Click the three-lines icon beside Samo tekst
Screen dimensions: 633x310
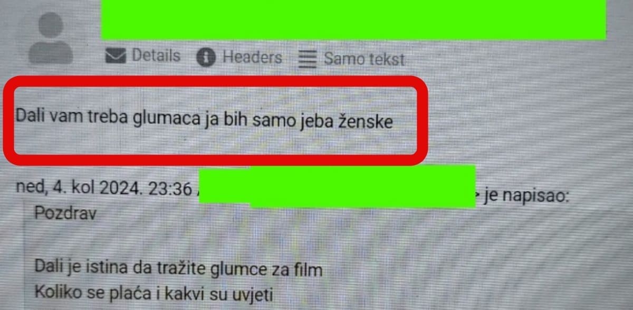pos(308,59)
